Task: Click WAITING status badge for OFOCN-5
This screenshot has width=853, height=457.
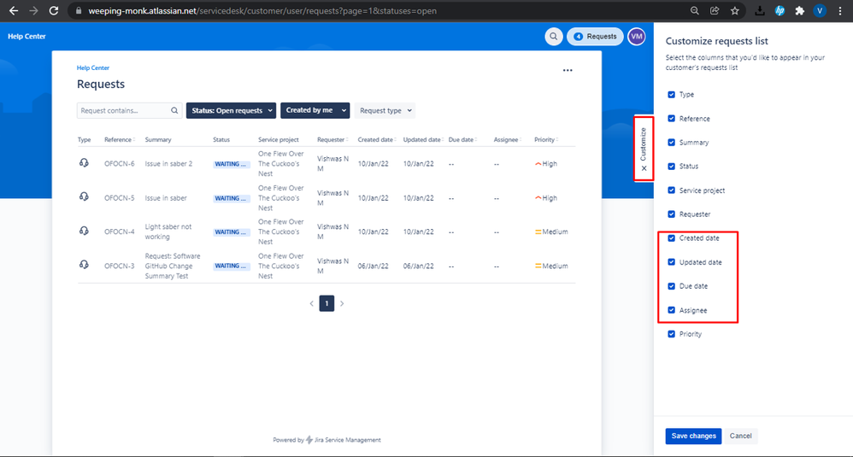Action: coord(231,198)
